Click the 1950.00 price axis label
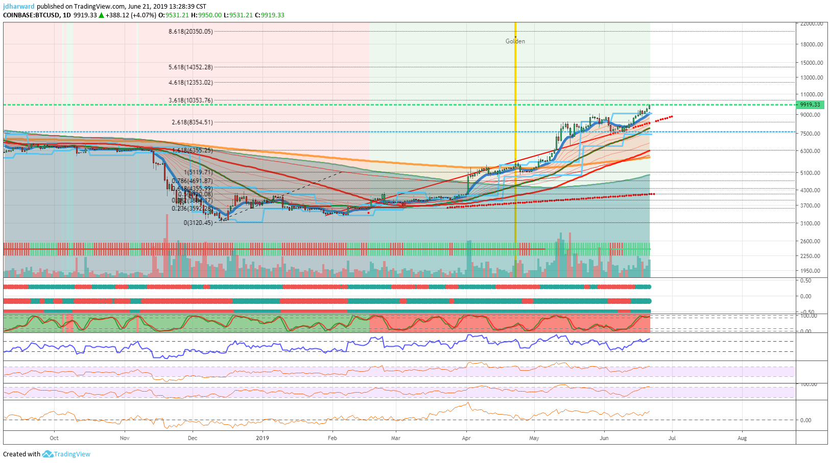Screen dimensions: 831x463 [x=810, y=271]
